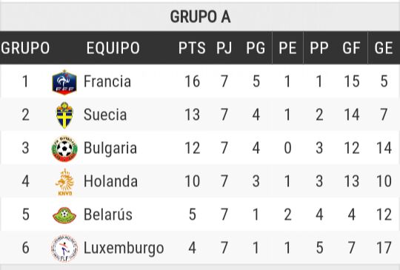Click the GE column header
Viewport: 400px width, 270px height.
(384, 47)
